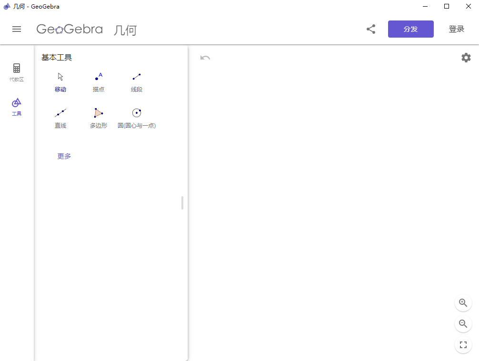Viewport: 479px width, 361px height.
Task: Select the 线段 (Segment) tool
Action: click(x=137, y=81)
